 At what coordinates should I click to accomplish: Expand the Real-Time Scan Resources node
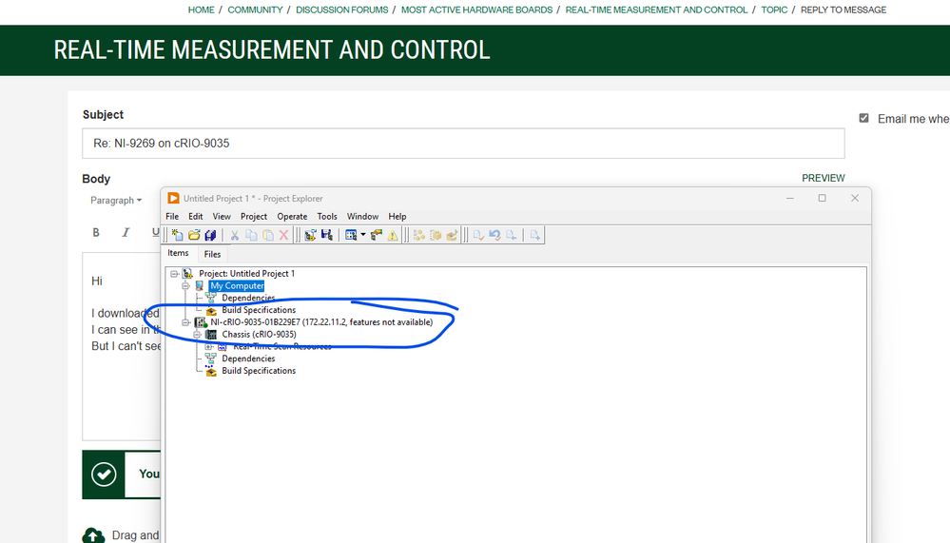(209, 347)
